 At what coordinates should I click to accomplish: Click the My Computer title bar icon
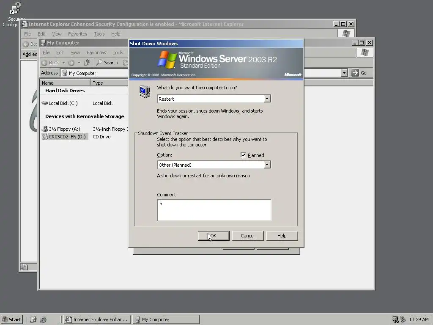tap(43, 43)
